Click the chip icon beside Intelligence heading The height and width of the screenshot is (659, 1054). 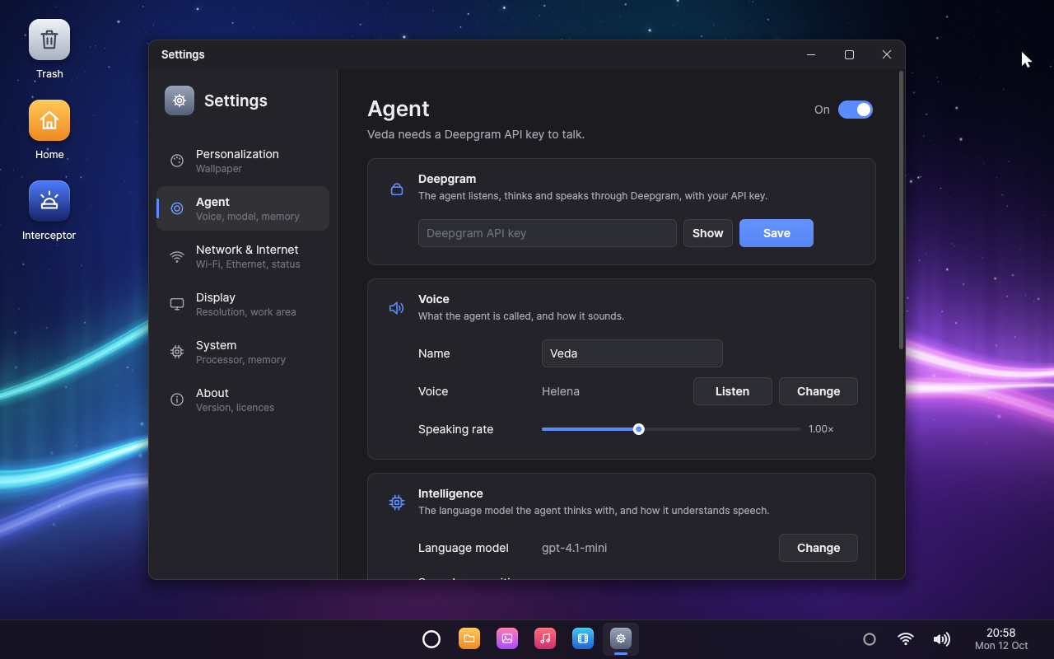[x=397, y=502]
